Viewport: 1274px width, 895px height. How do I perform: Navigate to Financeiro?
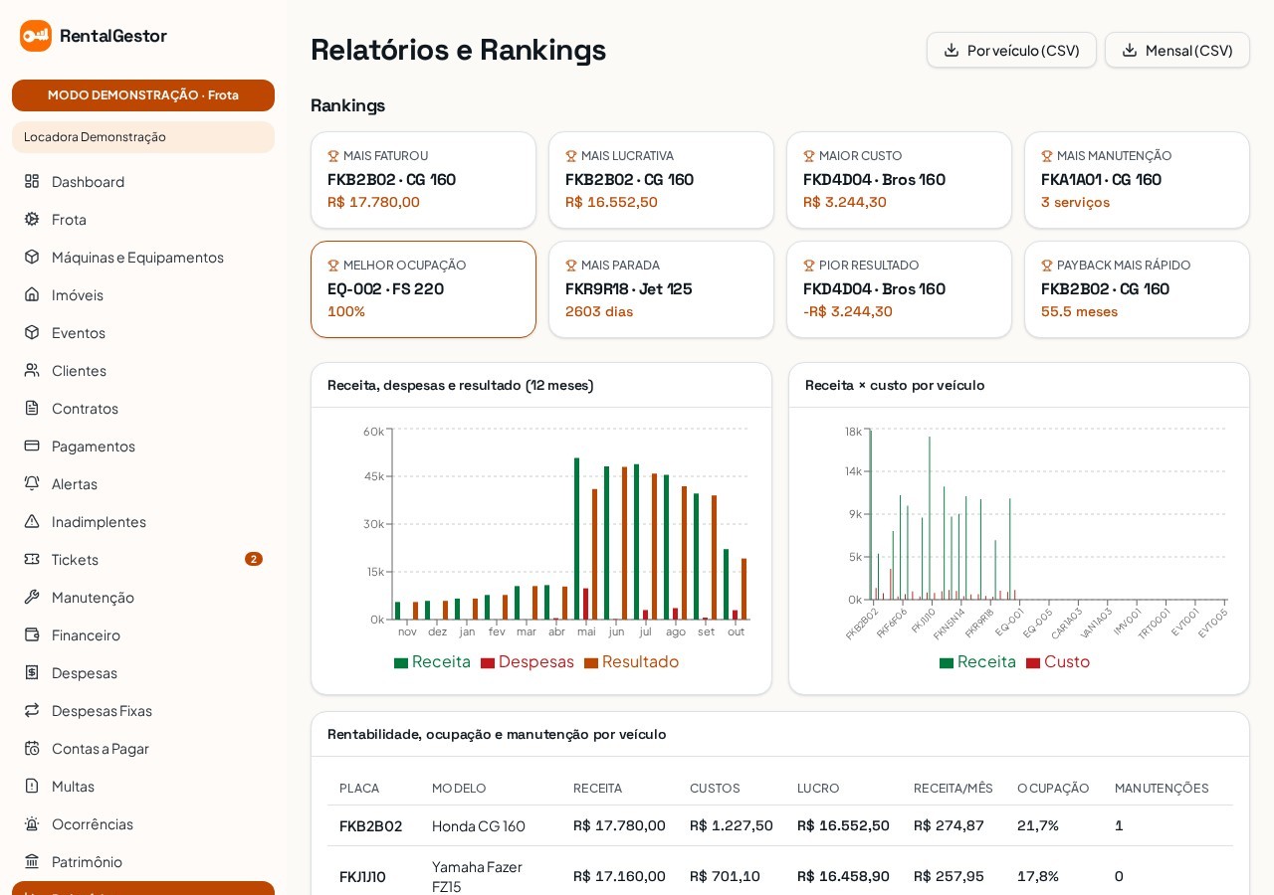tap(143, 634)
